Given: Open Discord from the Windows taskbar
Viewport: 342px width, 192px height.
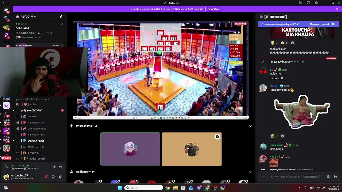Looking at the screenshot, I should (199, 188).
